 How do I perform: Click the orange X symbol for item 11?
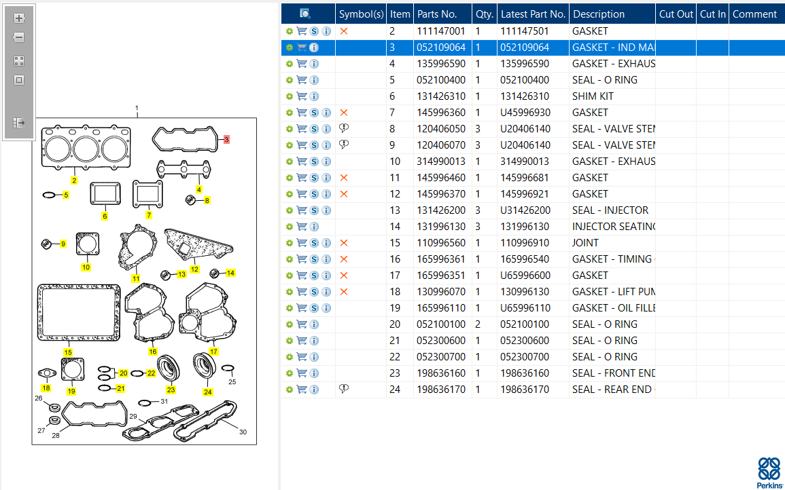click(x=344, y=178)
